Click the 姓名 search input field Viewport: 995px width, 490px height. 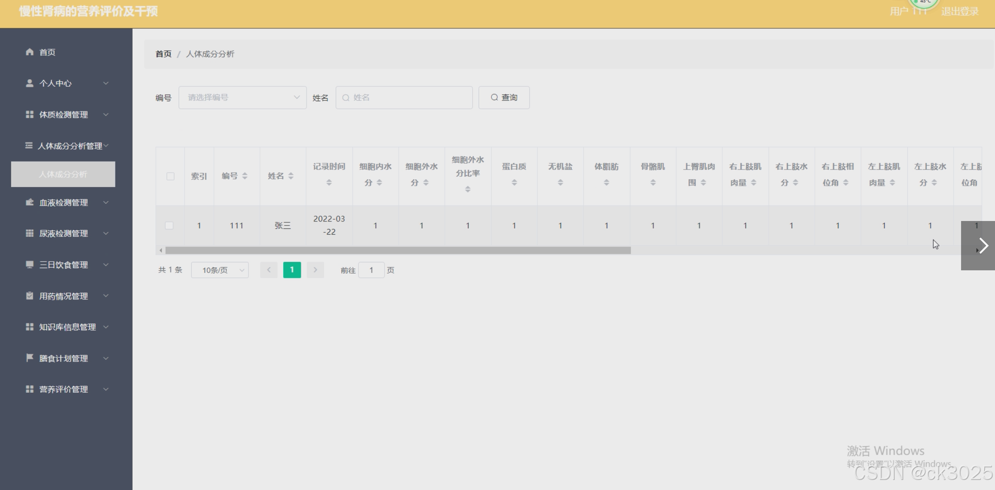pyautogui.click(x=404, y=98)
